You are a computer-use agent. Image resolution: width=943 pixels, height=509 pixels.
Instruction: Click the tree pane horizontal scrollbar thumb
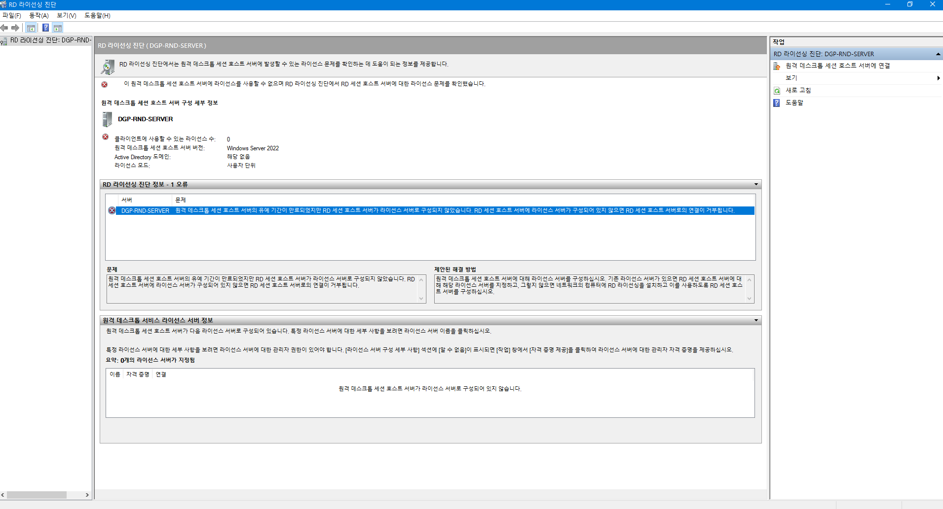click(37, 495)
